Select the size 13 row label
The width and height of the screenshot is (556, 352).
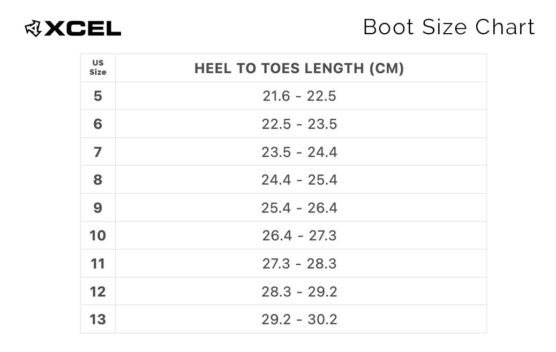click(x=98, y=319)
